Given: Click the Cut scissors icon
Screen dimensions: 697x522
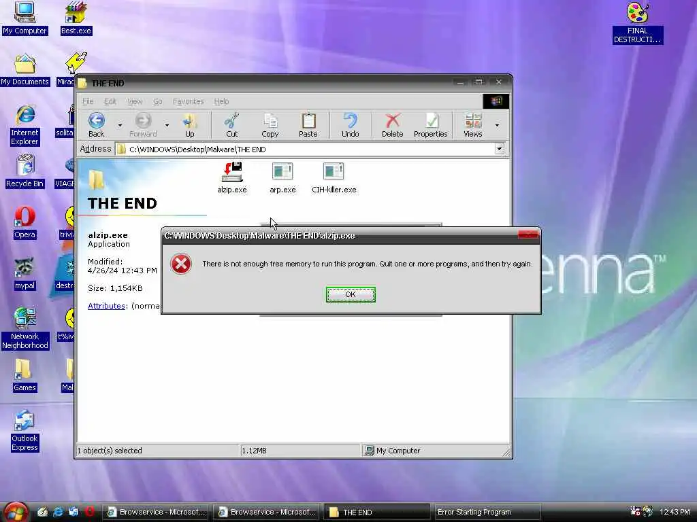Looking at the screenshot, I should 231,125.
